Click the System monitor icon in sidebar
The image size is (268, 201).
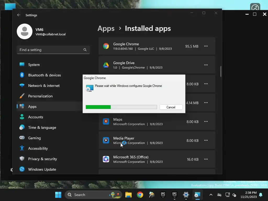[x=22, y=64]
